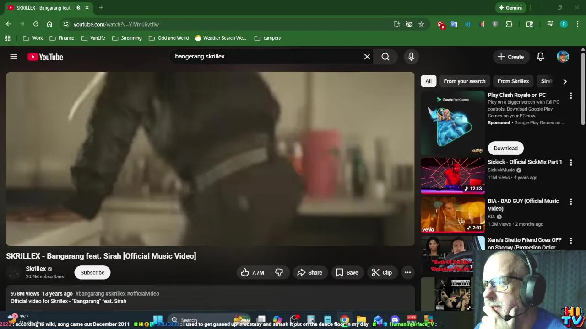586x329 pixels.
Task: Open the Create button
Action: pyautogui.click(x=510, y=57)
